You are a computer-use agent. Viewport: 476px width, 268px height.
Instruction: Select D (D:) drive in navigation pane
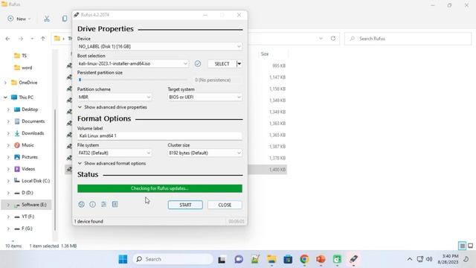24,193
